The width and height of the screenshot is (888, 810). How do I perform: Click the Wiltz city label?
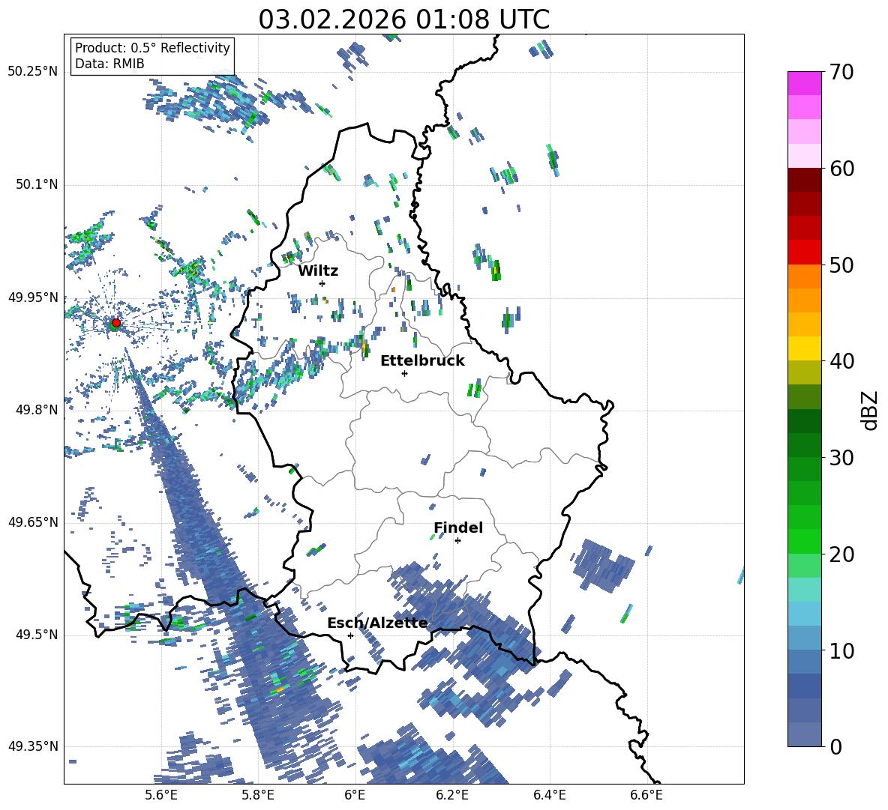pos(318,271)
